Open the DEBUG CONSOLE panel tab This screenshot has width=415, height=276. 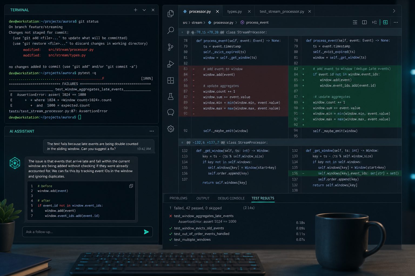pyautogui.click(x=231, y=198)
